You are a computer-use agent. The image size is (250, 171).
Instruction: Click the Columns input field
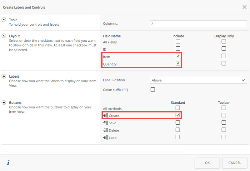pos(198,23)
